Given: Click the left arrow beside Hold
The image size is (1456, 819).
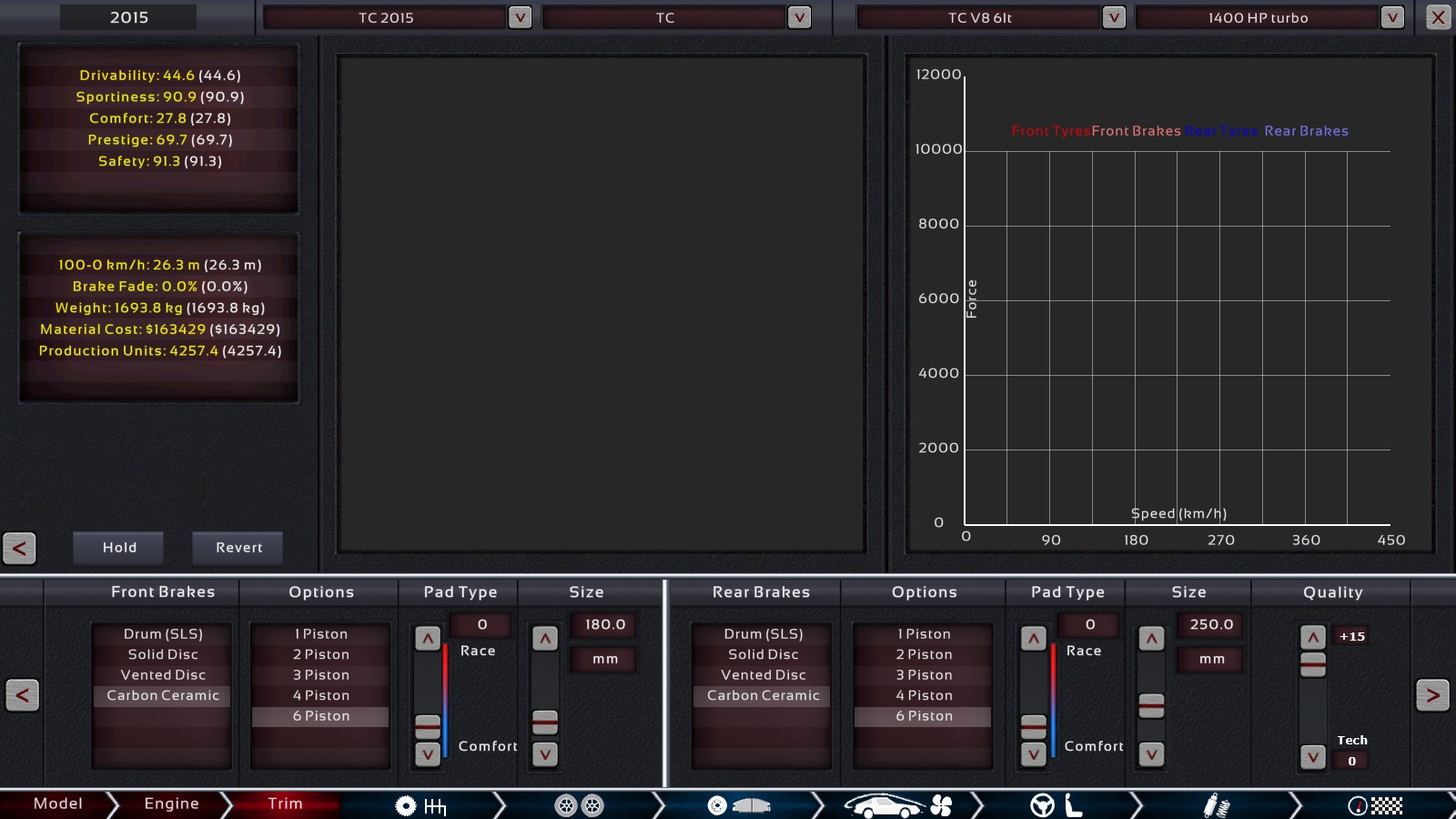Looking at the screenshot, I should (19, 548).
